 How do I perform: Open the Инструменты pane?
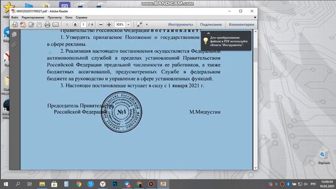tap(181, 25)
